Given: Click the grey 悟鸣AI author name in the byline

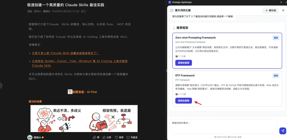Looking at the screenshot, I should [x=37, y=11].
